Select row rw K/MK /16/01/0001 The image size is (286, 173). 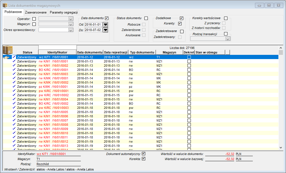(x=140, y=78)
